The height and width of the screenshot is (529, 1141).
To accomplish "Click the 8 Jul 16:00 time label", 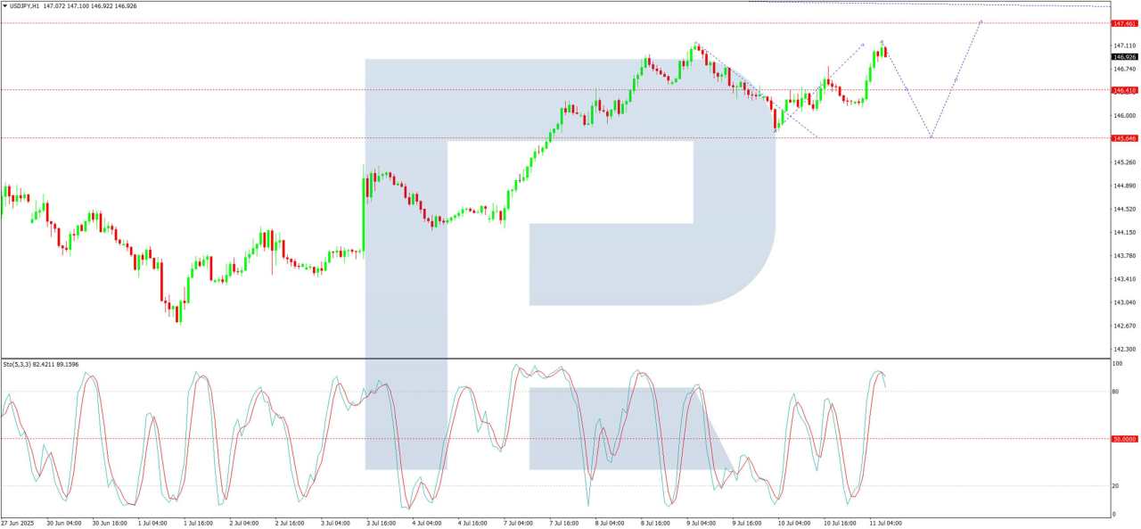I will click(655, 524).
